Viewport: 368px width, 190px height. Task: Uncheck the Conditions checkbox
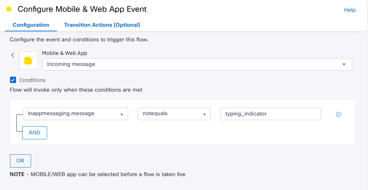pyautogui.click(x=13, y=80)
